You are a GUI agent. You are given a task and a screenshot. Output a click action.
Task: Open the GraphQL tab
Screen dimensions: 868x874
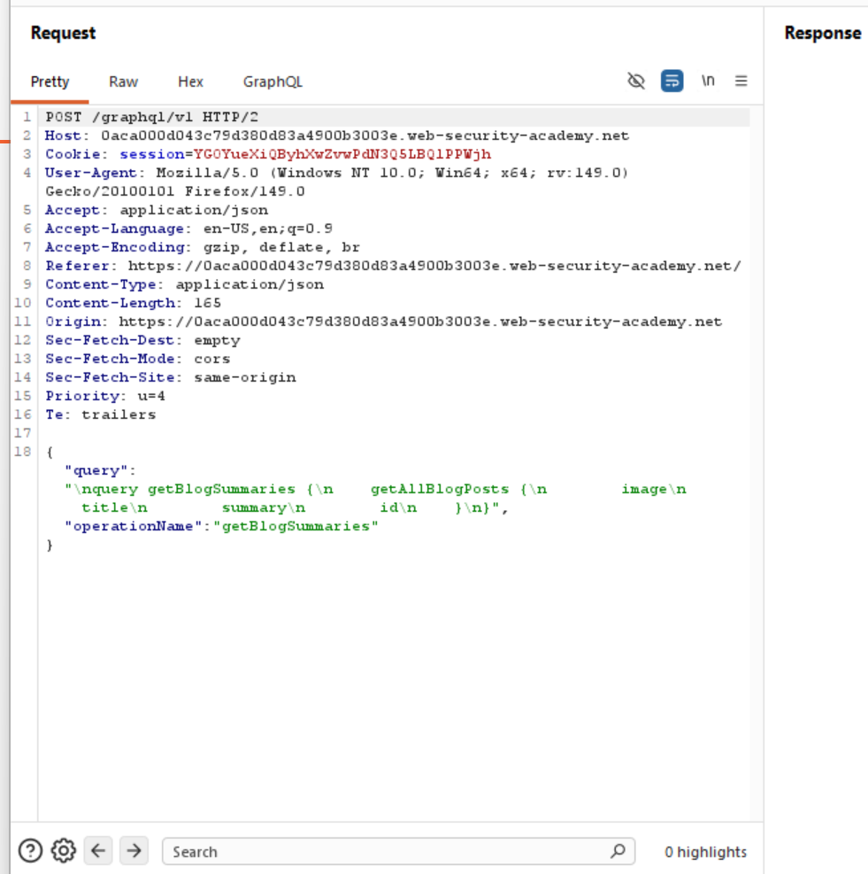click(x=273, y=82)
